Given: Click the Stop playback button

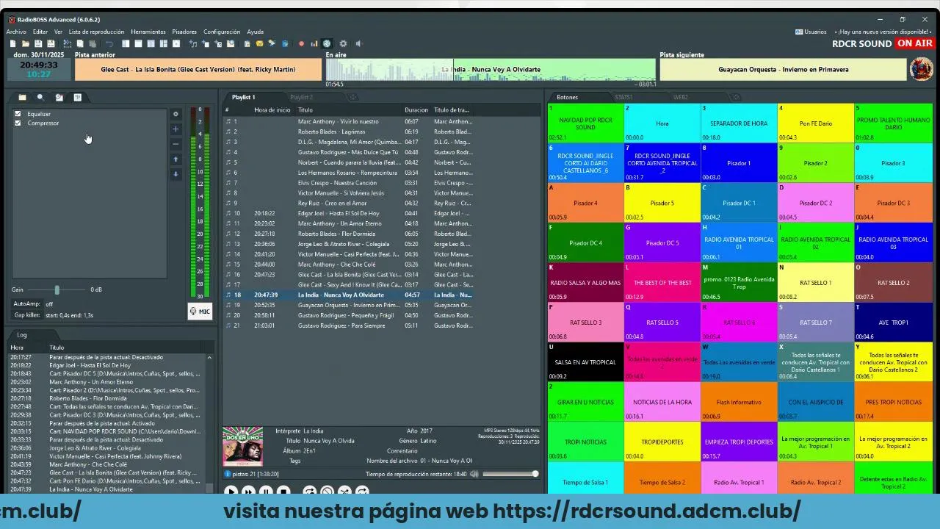Looking at the screenshot, I should tap(283, 492).
